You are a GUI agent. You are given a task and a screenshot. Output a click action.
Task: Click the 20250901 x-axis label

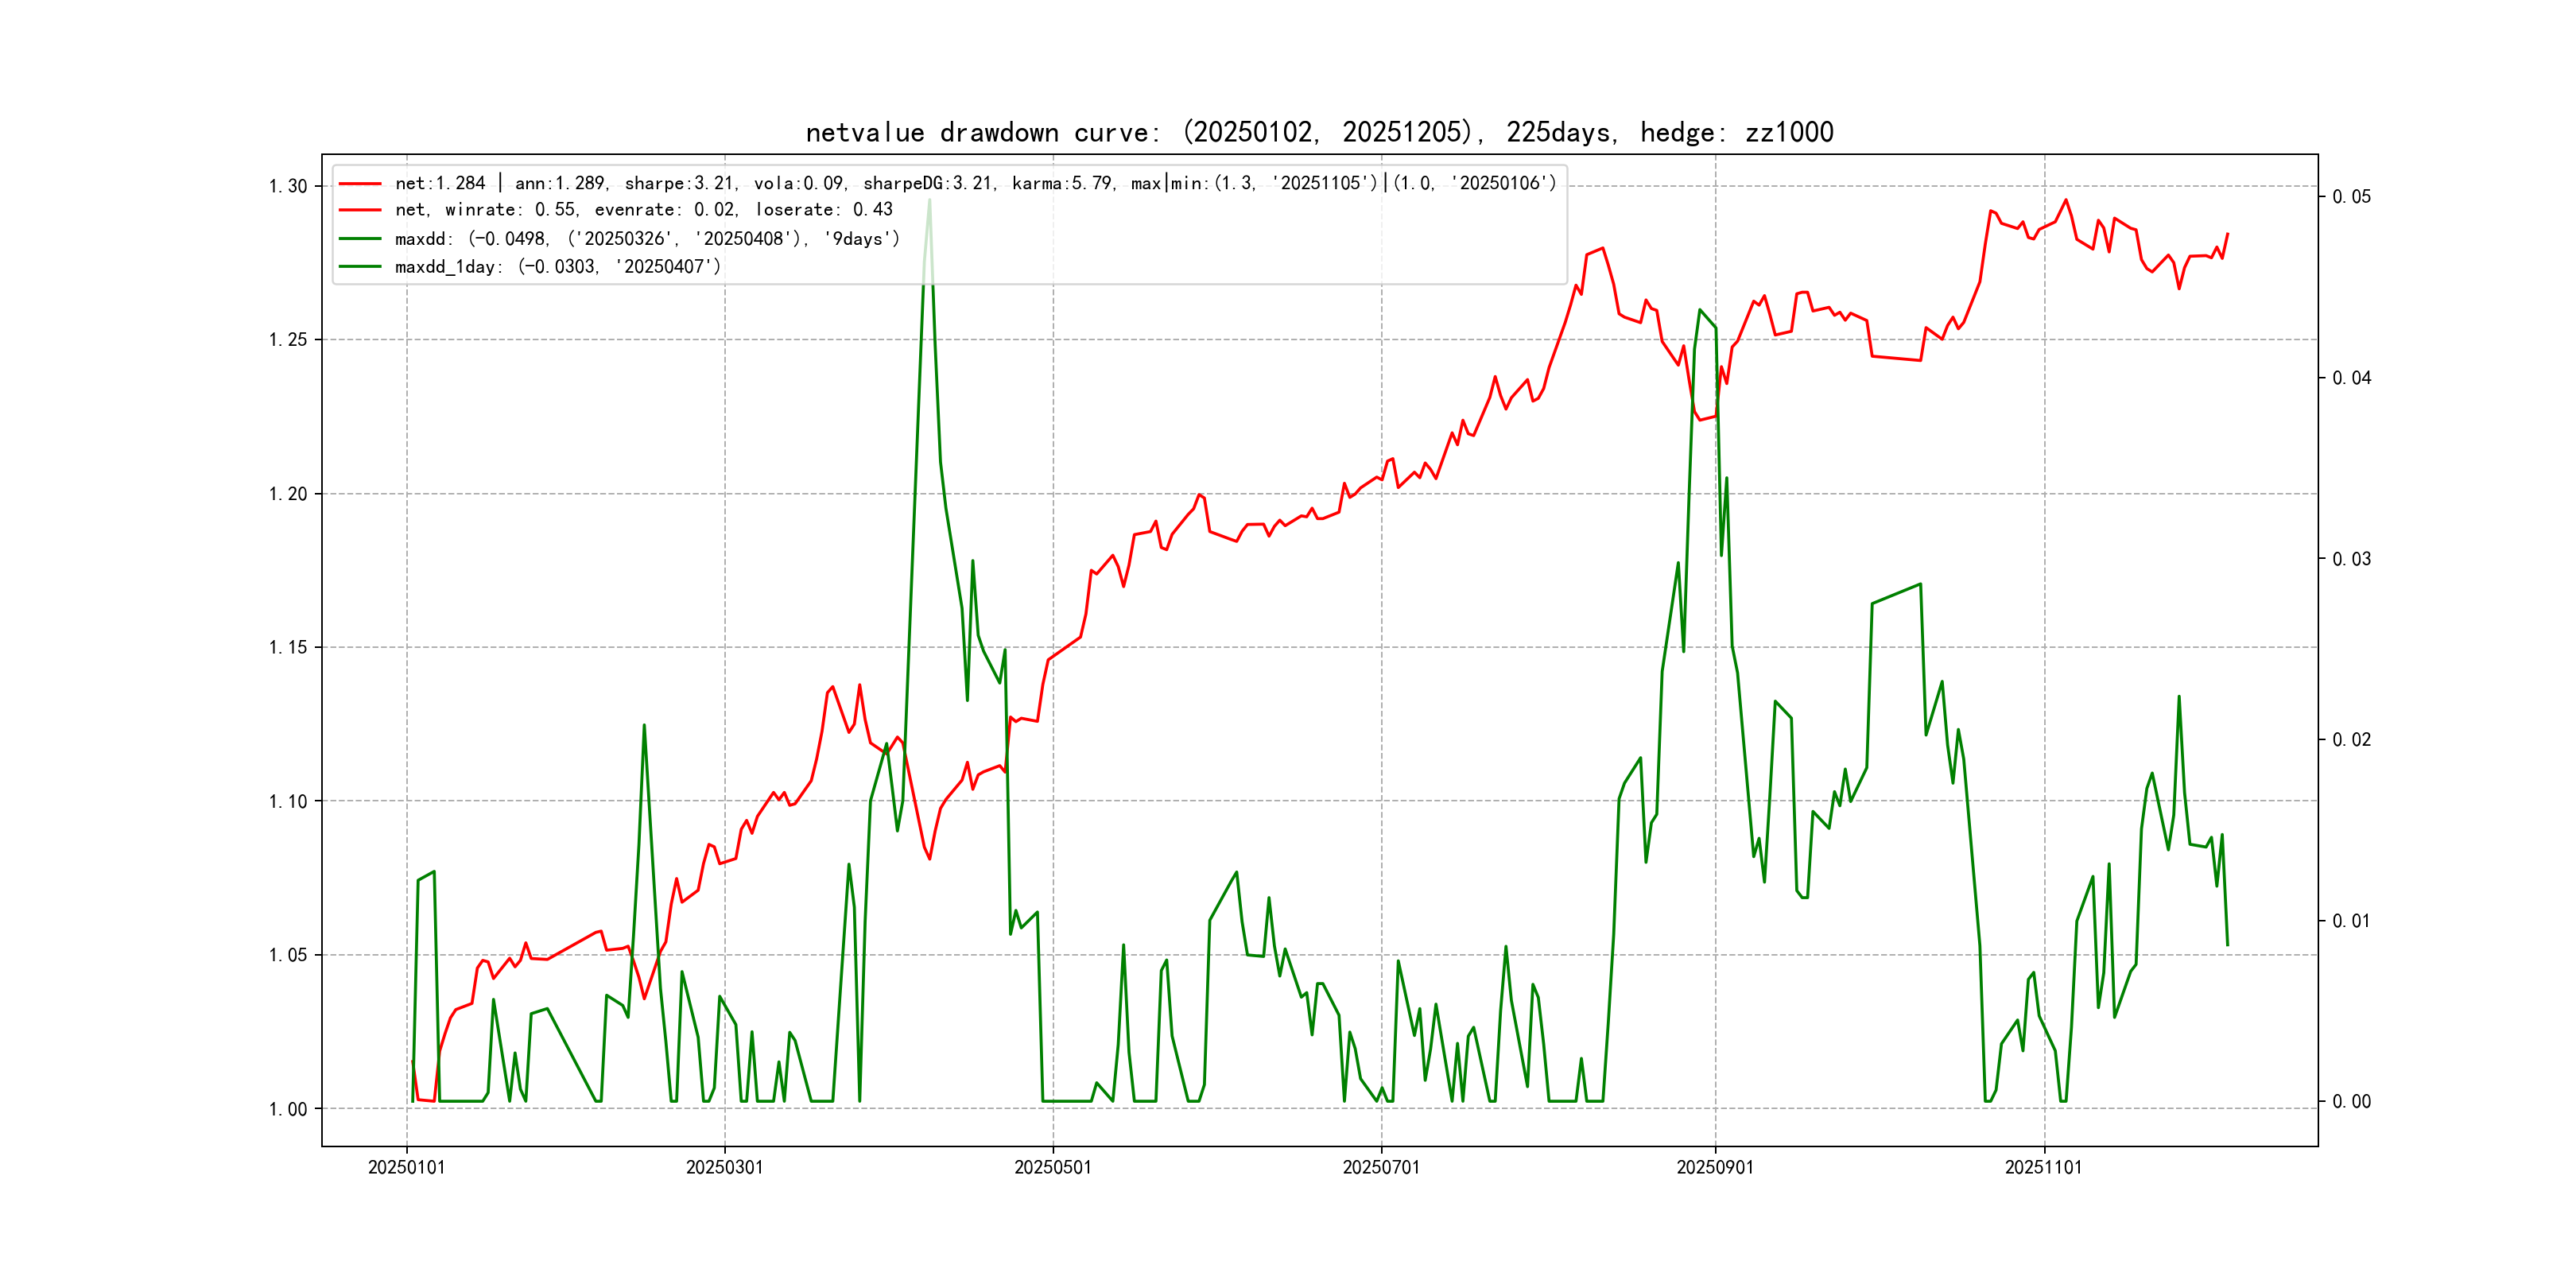(1715, 1167)
